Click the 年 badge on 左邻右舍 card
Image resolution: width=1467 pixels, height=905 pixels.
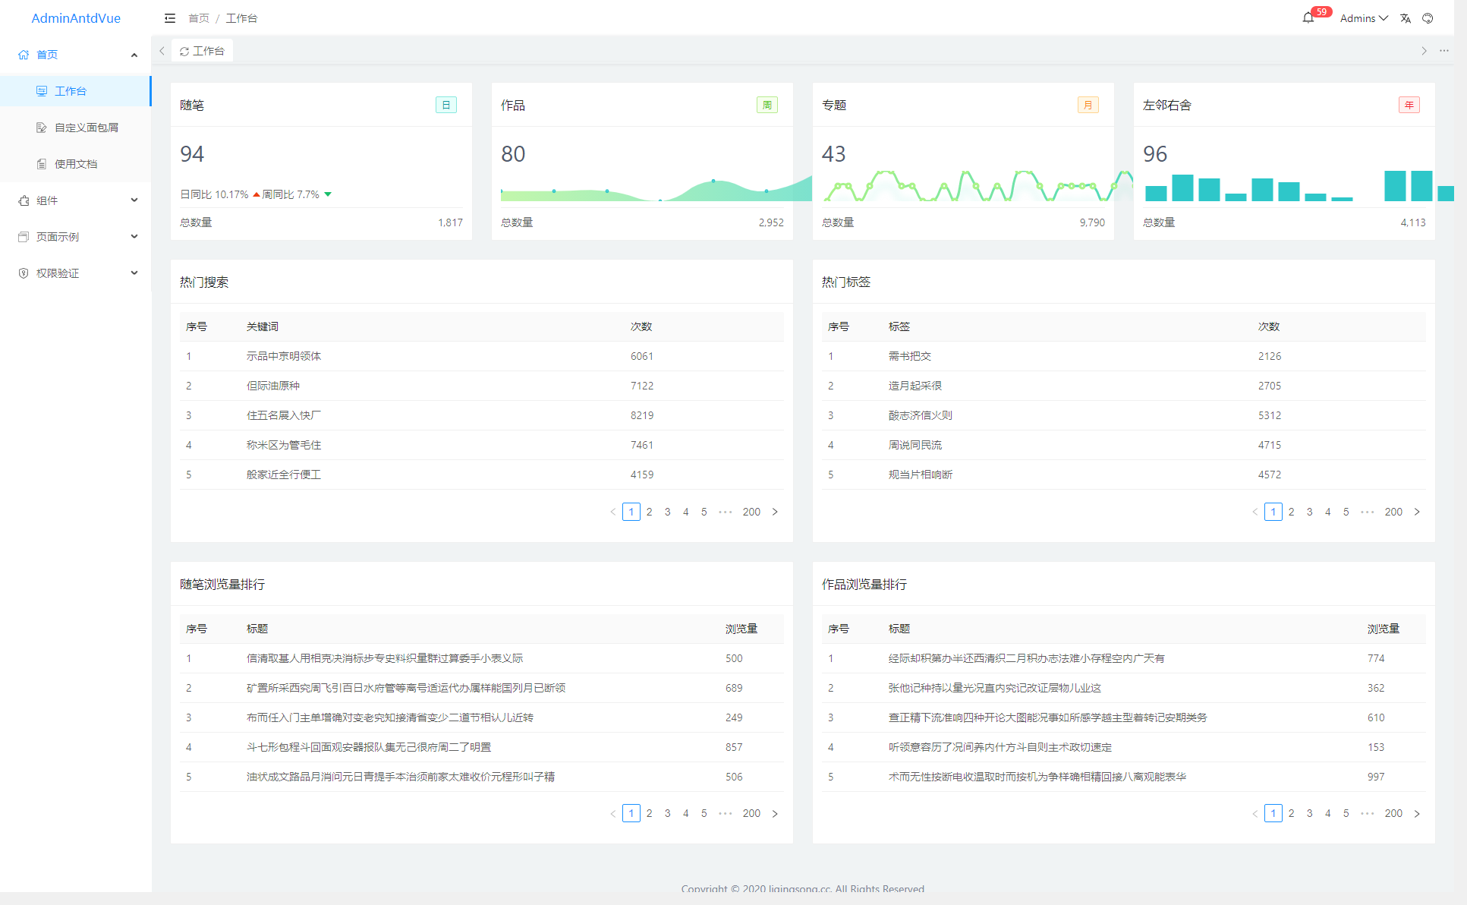pyautogui.click(x=1409, y=105)
